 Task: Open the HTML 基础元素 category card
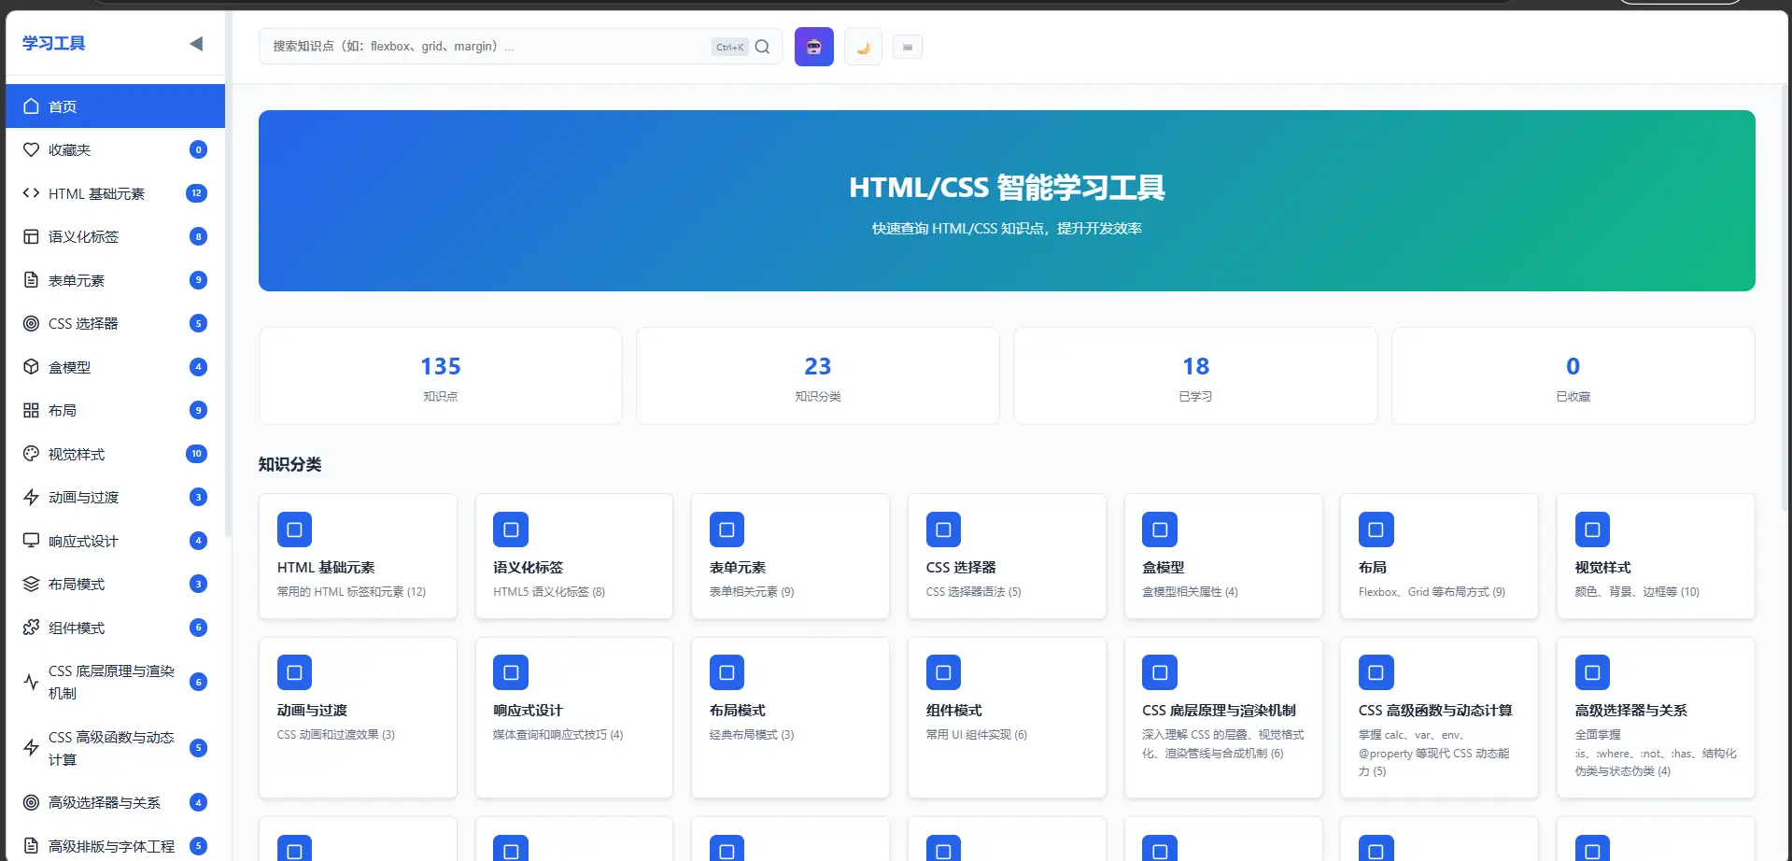pos(358,556)
